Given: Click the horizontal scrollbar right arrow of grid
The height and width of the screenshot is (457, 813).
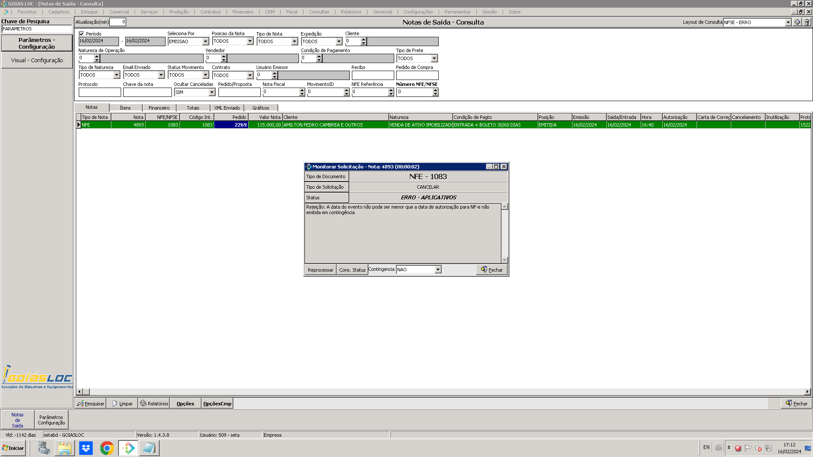Looking at the screenshot, I should click(x=807, y=392).
